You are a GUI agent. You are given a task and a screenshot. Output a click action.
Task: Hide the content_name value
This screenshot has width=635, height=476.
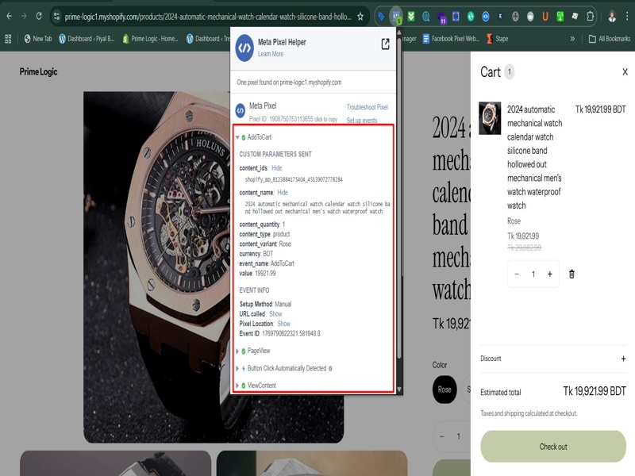click(283, 192)
